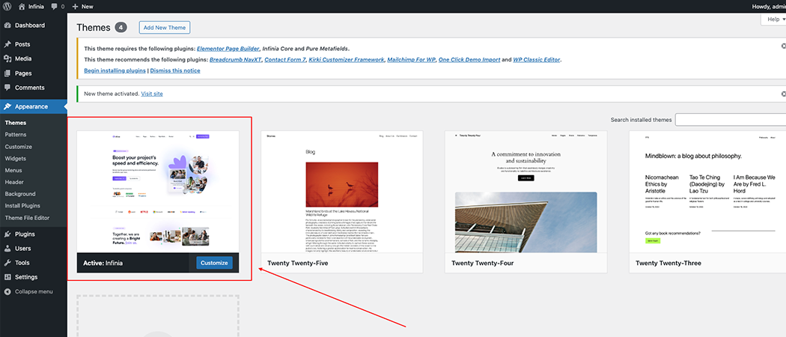Click the Plugins plug icon
The width and height of the screenshot is (786, 337).
pyautogui.click(x=7, y=234)
